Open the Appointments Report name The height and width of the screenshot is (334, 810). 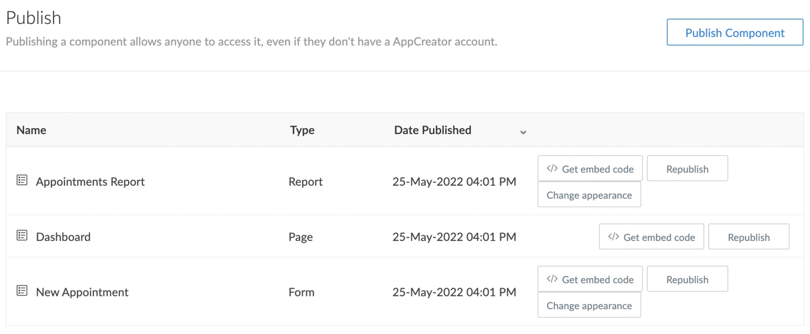click(90, 182)
